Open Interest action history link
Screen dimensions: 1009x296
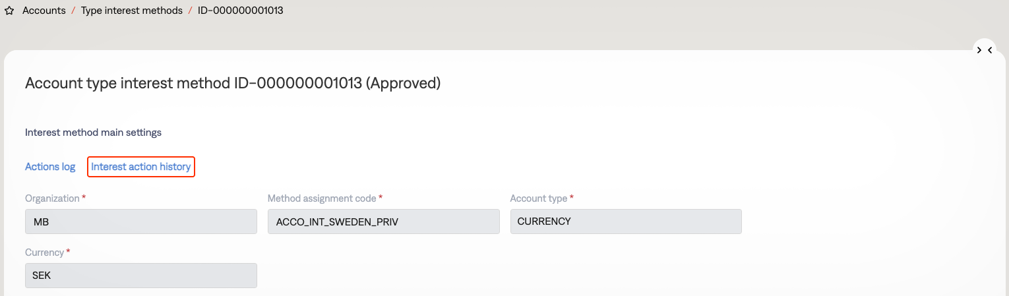coord(141,167)
